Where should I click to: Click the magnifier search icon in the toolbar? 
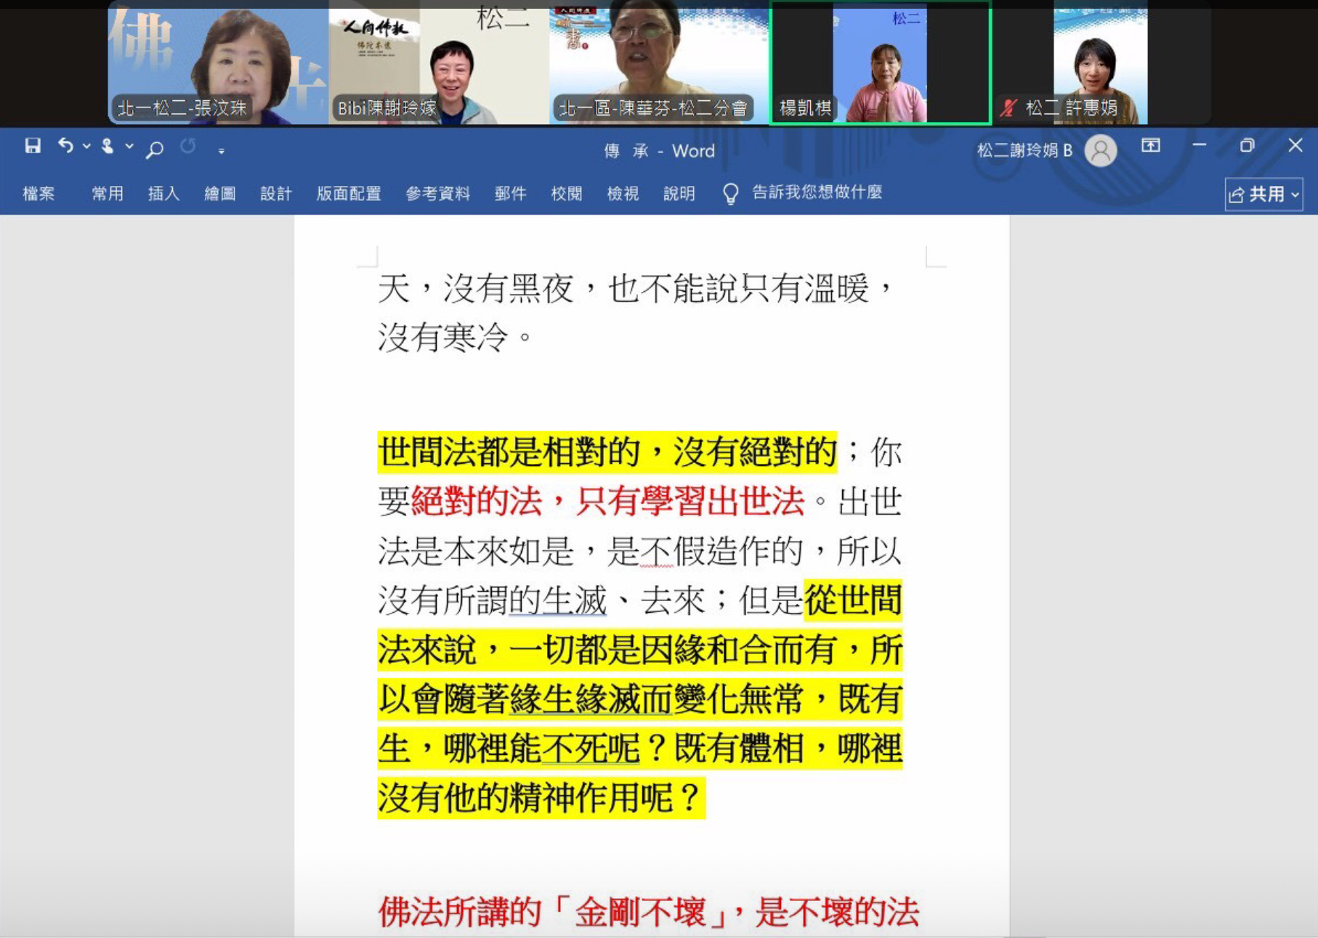click(x=154, y=150)
